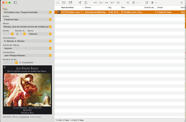
Task: Open the Commentaire field dropdown arrow
Action: (x=50, y=41)
